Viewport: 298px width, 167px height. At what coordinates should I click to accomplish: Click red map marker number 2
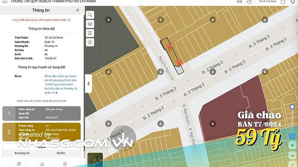[x=169, y=47]
